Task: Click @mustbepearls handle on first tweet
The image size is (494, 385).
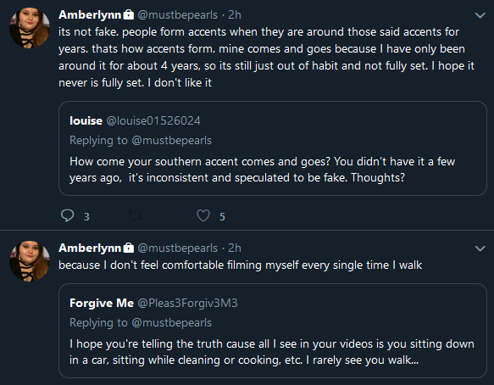Action: click(x=178, y=14)
